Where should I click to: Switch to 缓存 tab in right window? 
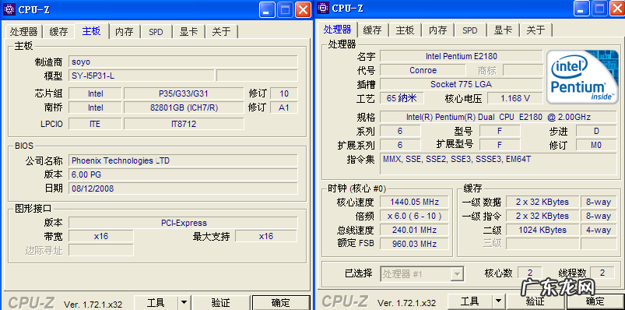(373, 30)
